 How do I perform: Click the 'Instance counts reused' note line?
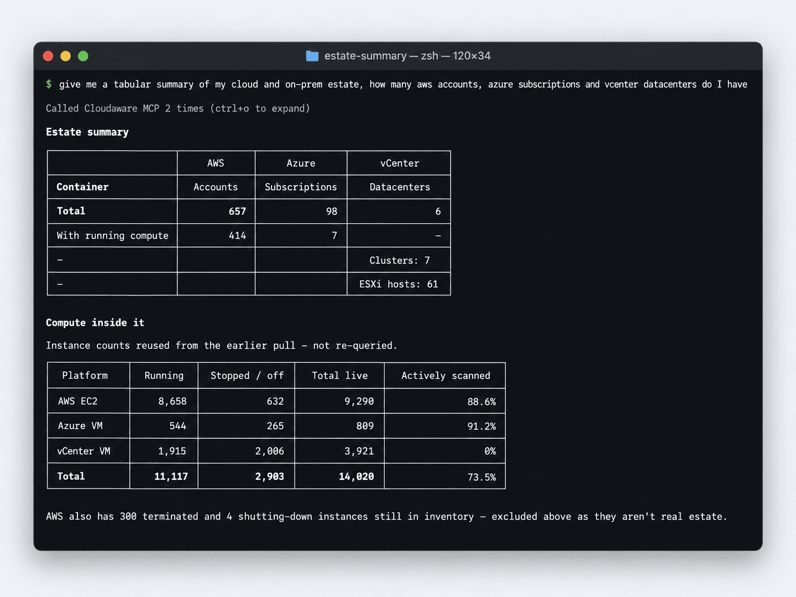(x=222, y=345)
